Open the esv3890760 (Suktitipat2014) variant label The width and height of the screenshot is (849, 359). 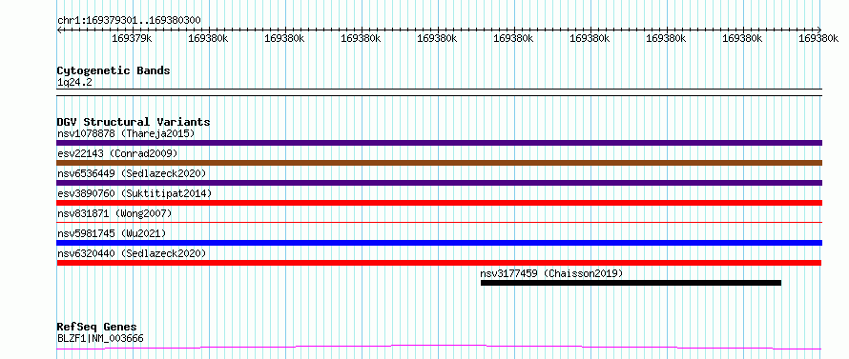tap(135, 193)
